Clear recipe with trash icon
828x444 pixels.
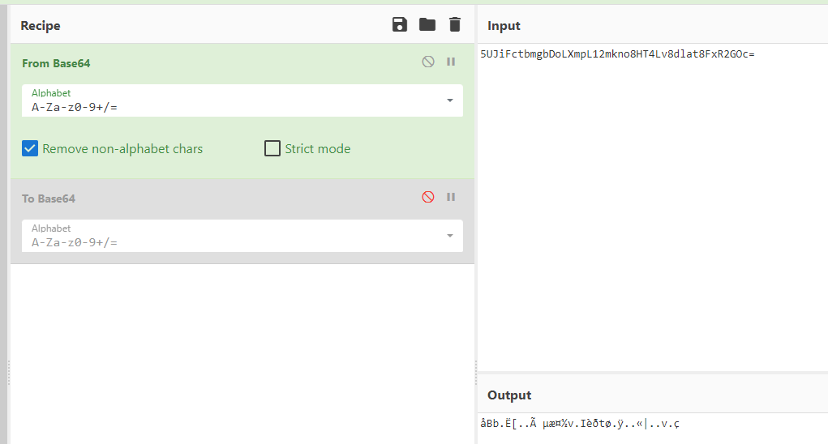[x=455, y=24]
